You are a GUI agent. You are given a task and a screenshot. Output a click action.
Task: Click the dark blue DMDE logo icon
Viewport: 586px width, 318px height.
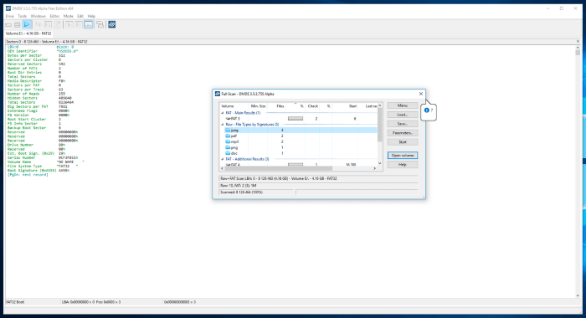[111, 24]
